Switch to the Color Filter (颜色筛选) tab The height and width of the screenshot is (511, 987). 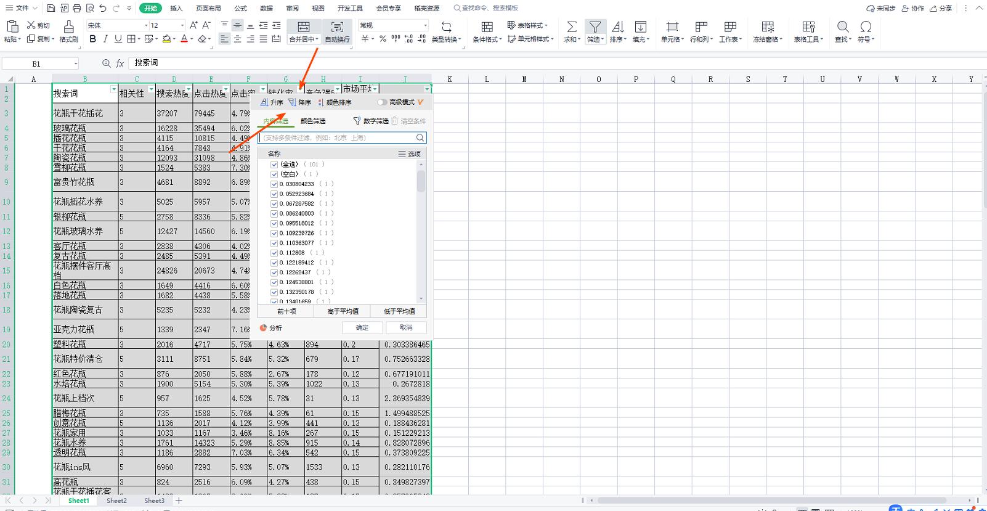[x=312, y=121]
